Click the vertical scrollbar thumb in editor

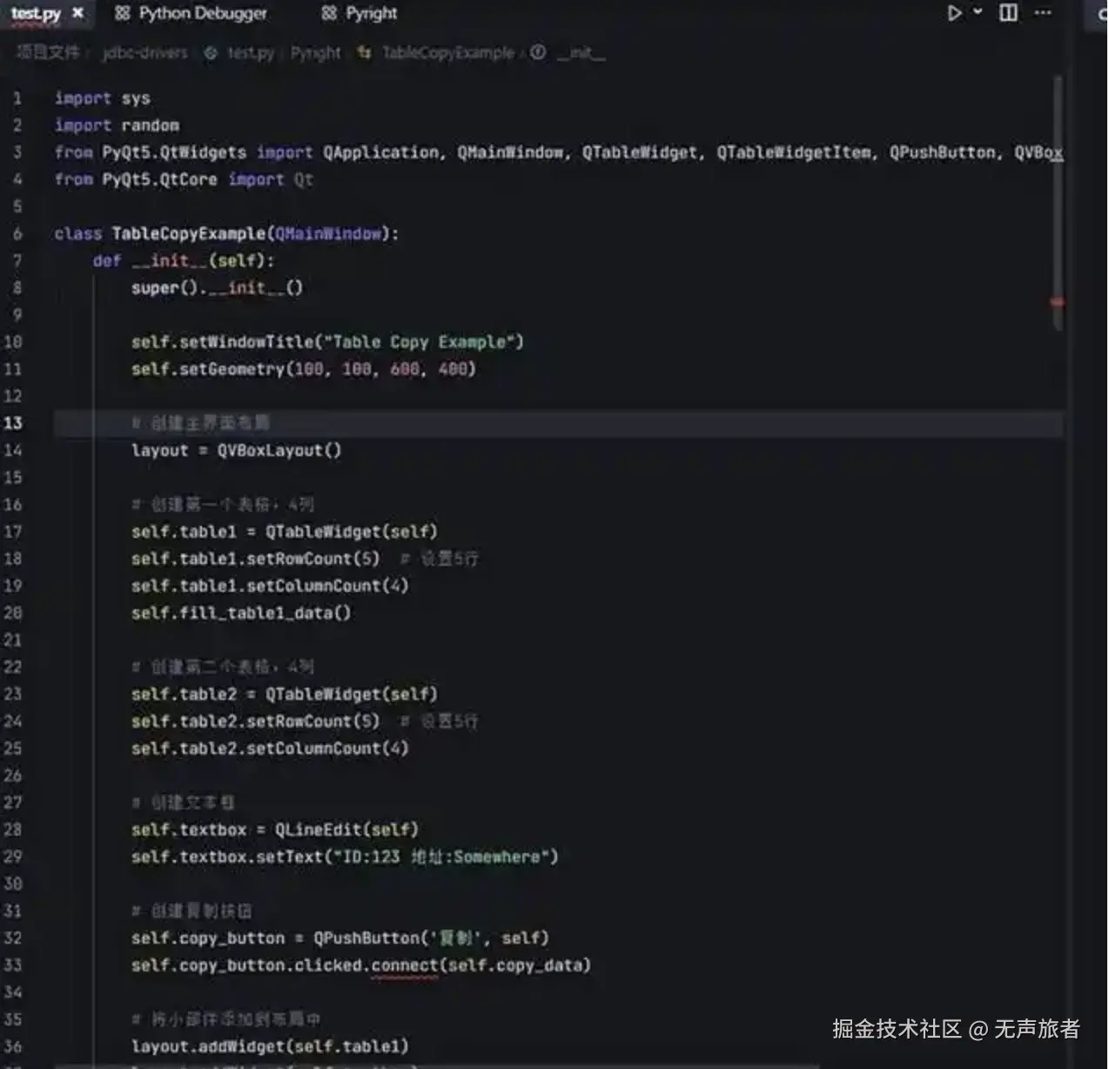coord(1057,204)
